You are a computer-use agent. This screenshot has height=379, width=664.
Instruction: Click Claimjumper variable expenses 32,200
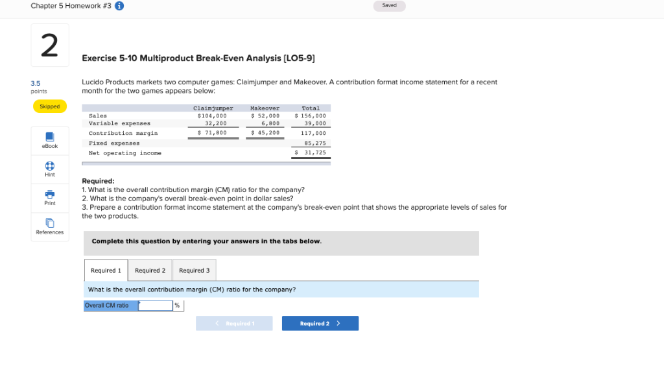pyautogui.click(x=216, y=123)
